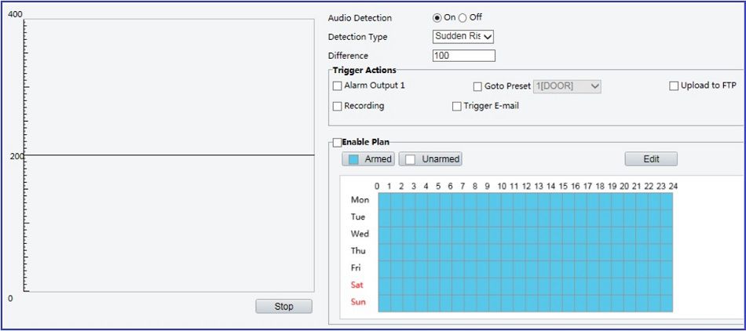Click the red Sat row label
Screen dimensions: 746x331
coord(357,285)
